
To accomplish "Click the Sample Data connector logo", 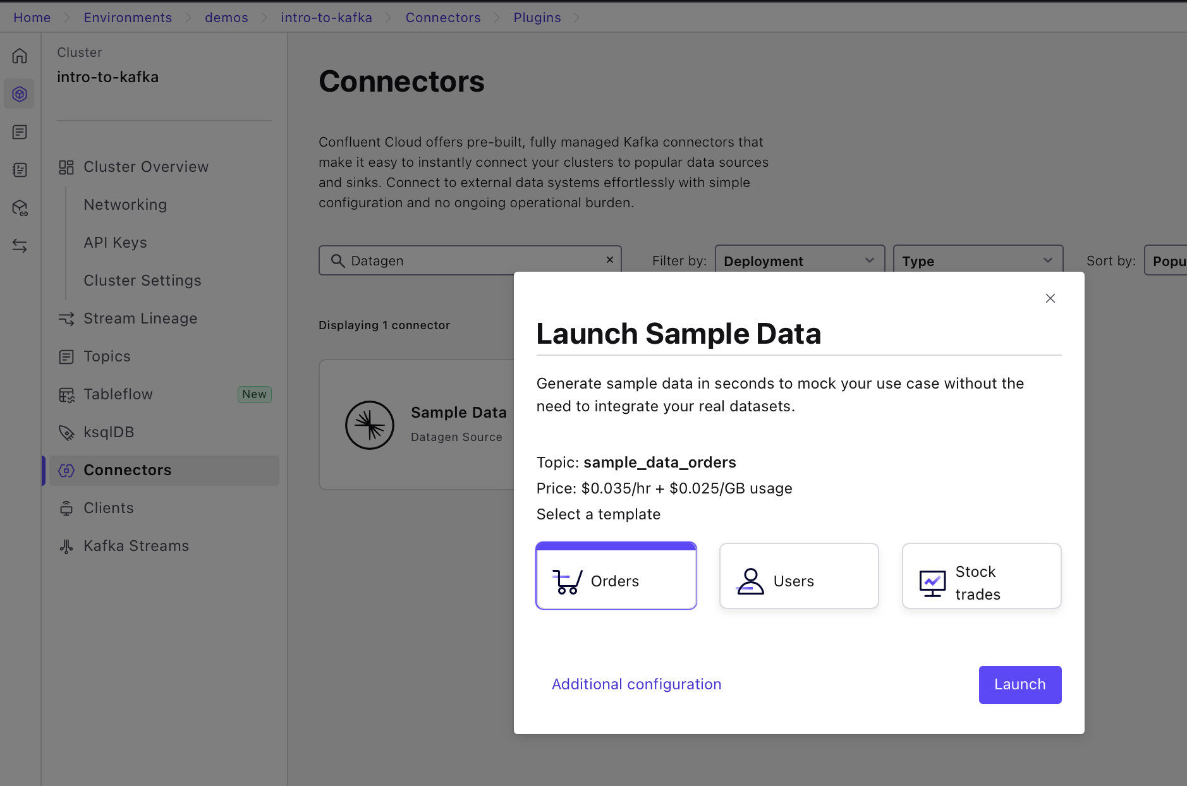I will [x=370, y=425].
